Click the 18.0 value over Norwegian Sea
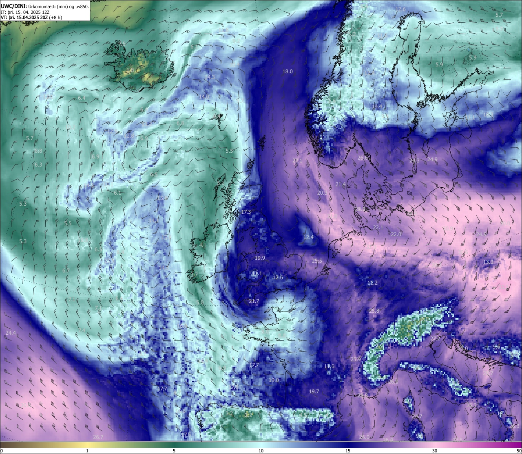Image resolution: width=522 pixels, height=454 pixels. pos(288,71)
